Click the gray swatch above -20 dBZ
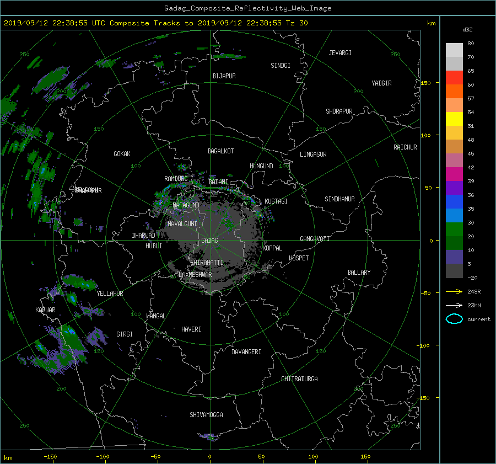Image resolution: width=496 pixels, height=464 pixels. [454, 271]
